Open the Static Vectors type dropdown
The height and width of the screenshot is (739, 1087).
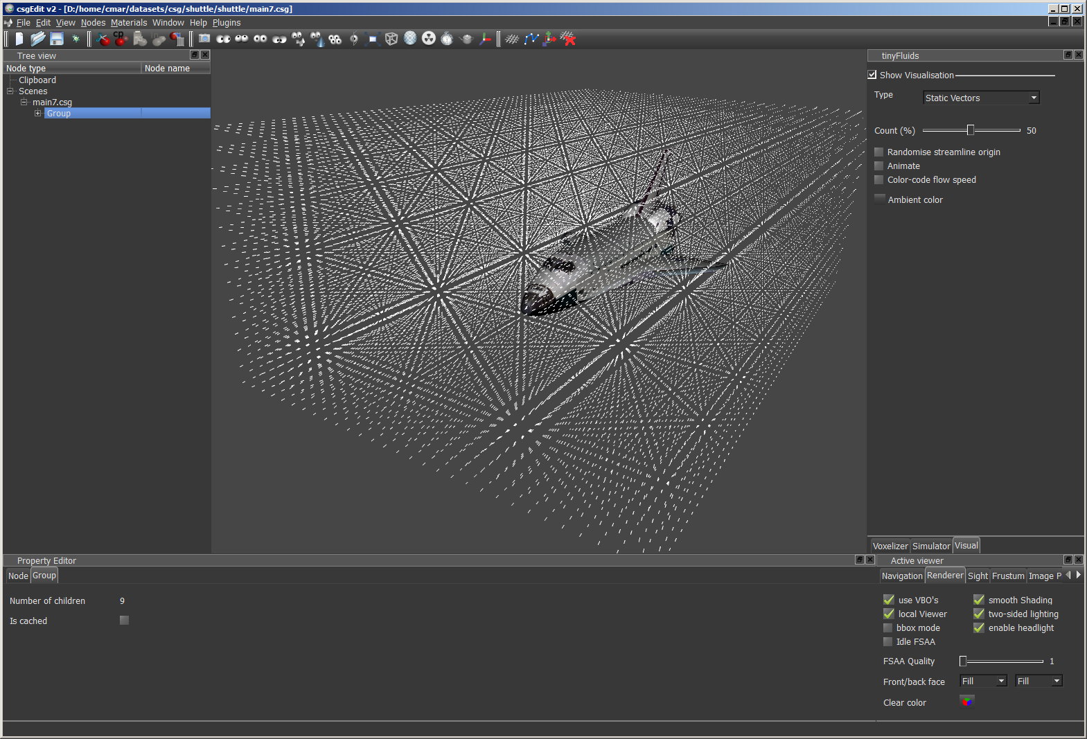[981, 98]
